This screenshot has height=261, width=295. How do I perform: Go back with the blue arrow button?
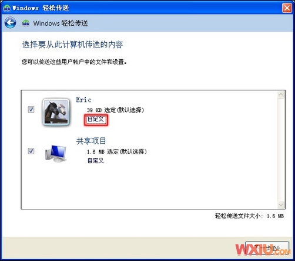pyautogui.click(x=10, y=23)
